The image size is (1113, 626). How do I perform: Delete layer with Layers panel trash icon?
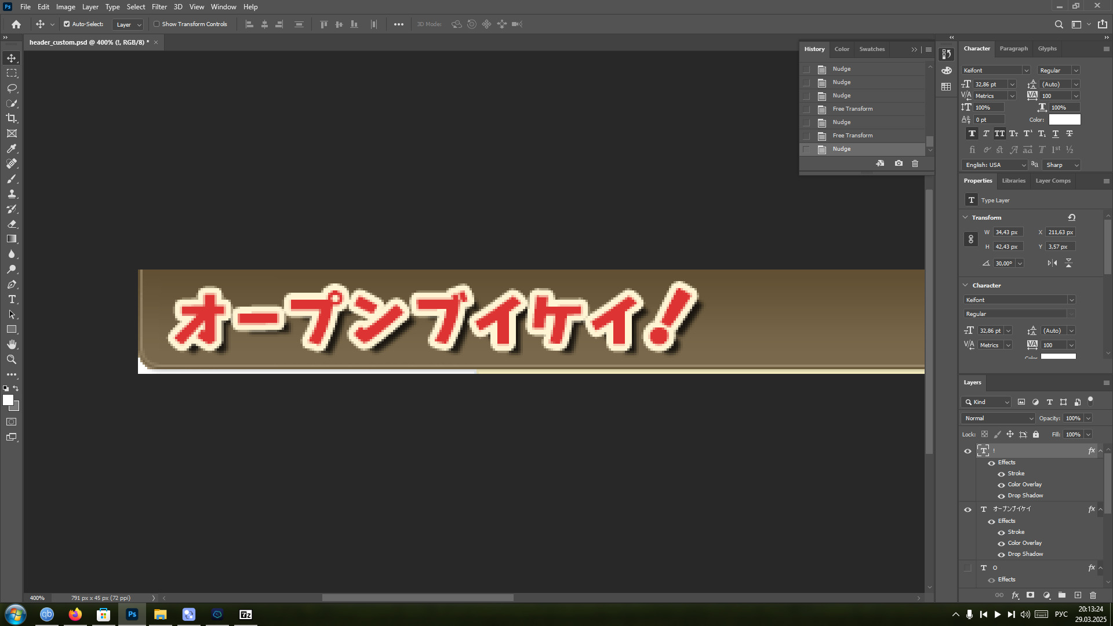(x=1093, y=595)
